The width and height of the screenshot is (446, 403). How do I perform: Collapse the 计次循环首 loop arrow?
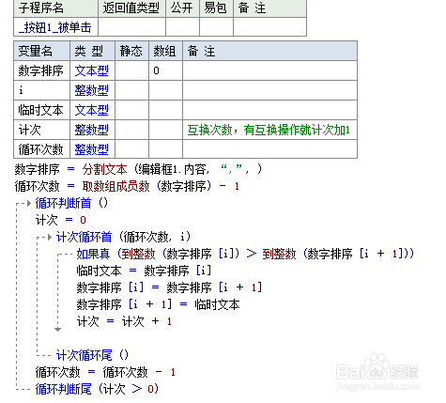pos(50,238)
